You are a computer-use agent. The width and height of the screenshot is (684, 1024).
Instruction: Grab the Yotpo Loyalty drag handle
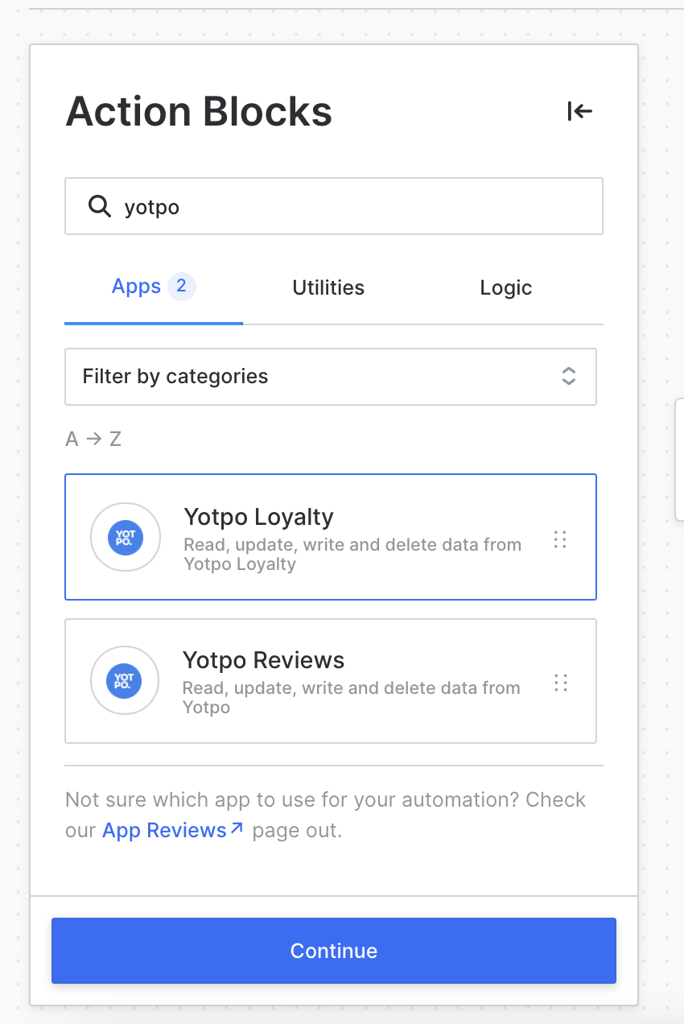click(x=561, y=539)
